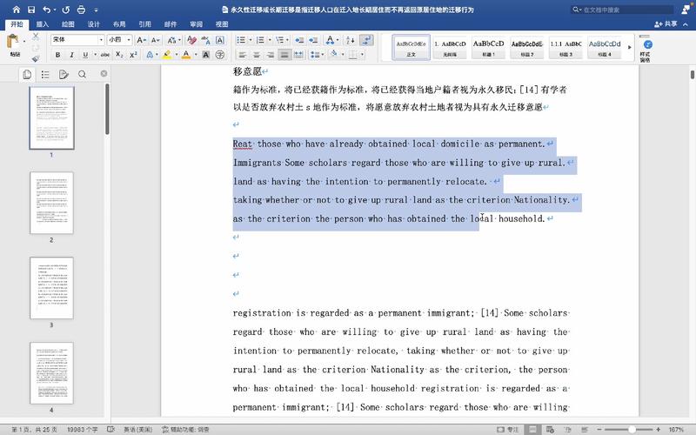
Task: Toggle show paragraph marks
Action: [x=366, y=40]
